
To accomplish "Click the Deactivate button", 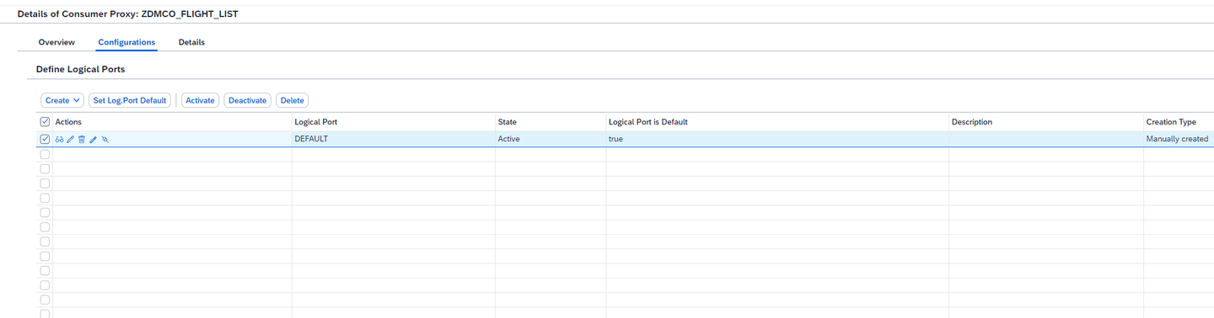I will point(247,100).
